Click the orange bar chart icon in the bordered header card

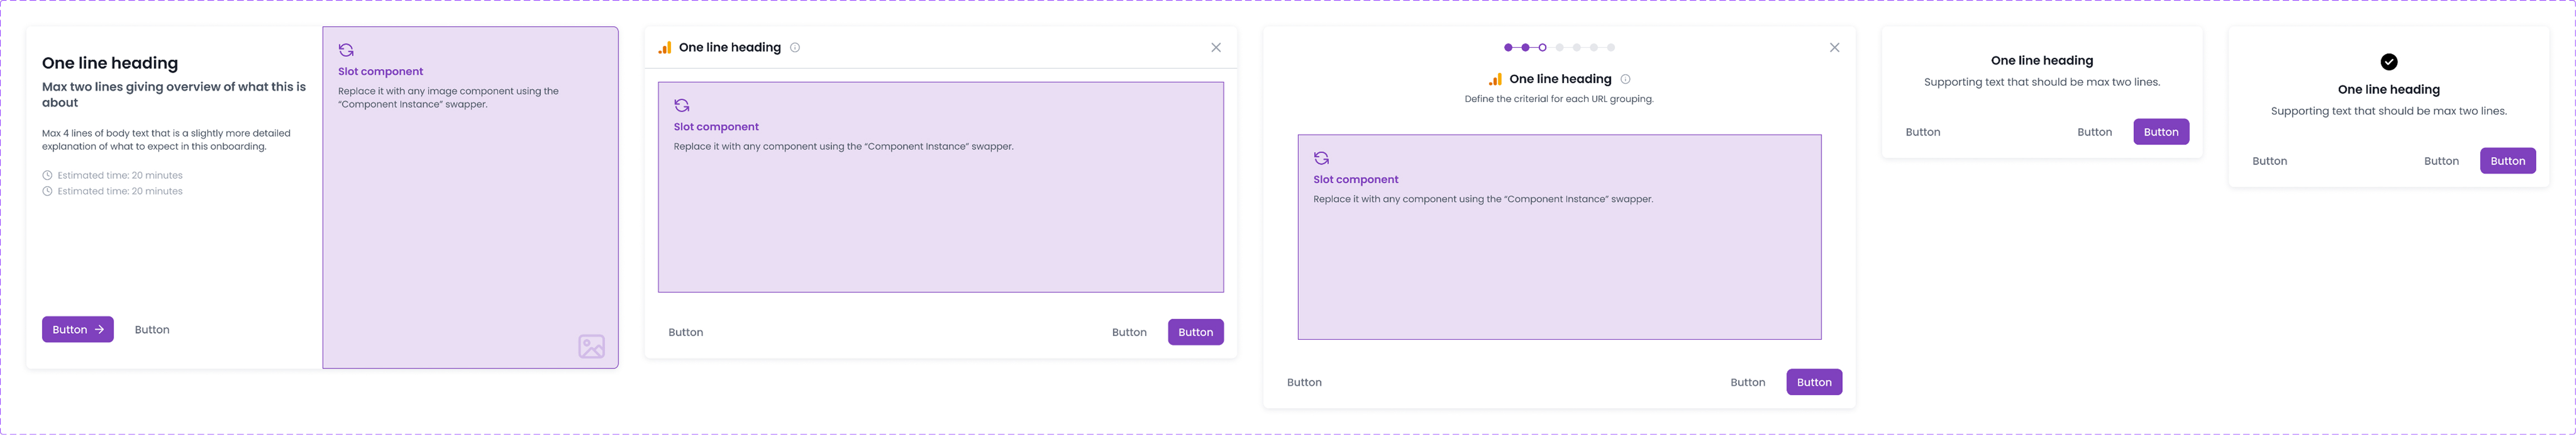pos(665,47)
